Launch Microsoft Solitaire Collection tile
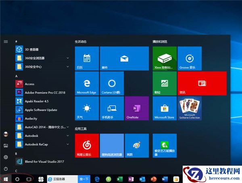 click(x=190, y=108)
